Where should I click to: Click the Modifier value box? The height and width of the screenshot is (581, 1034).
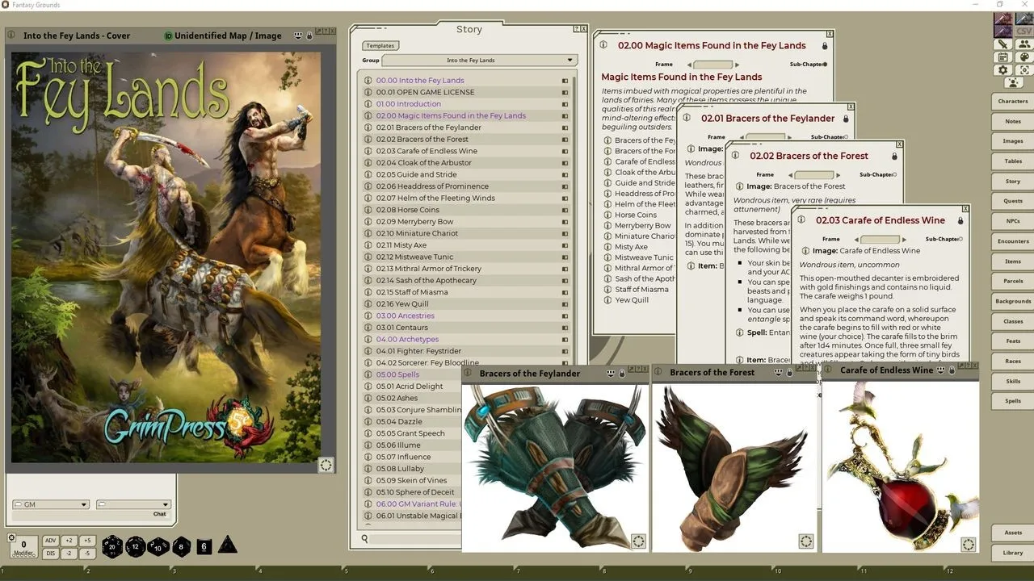pyautogui.click(x=23, y=546)
